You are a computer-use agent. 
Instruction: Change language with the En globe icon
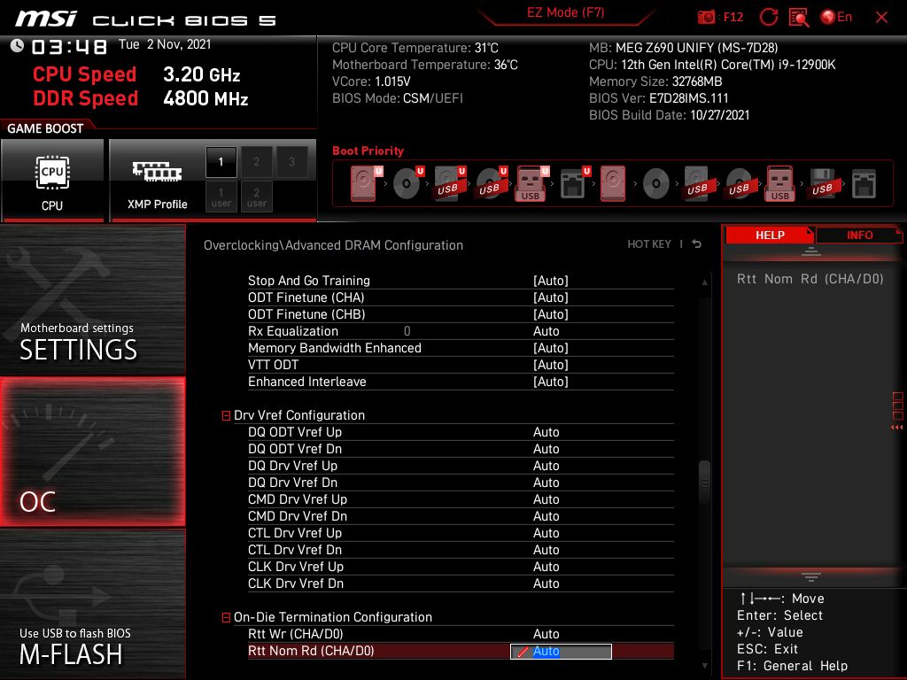[x=836, y=17]
